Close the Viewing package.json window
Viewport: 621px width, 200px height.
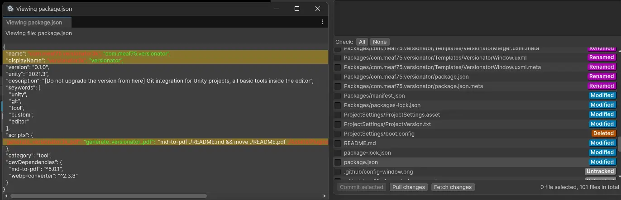(x=318, y=9)
